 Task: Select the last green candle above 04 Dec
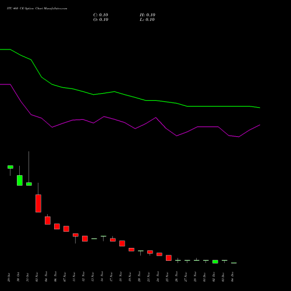[x=234, y=263]
